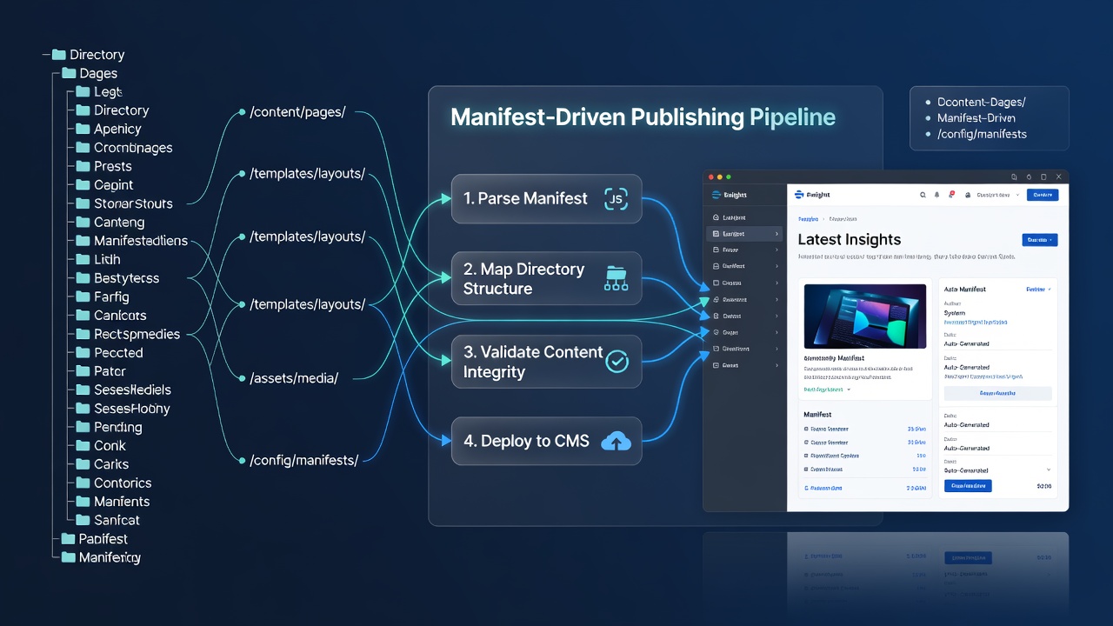Click the folder icon next to Conk

point(83,445)
